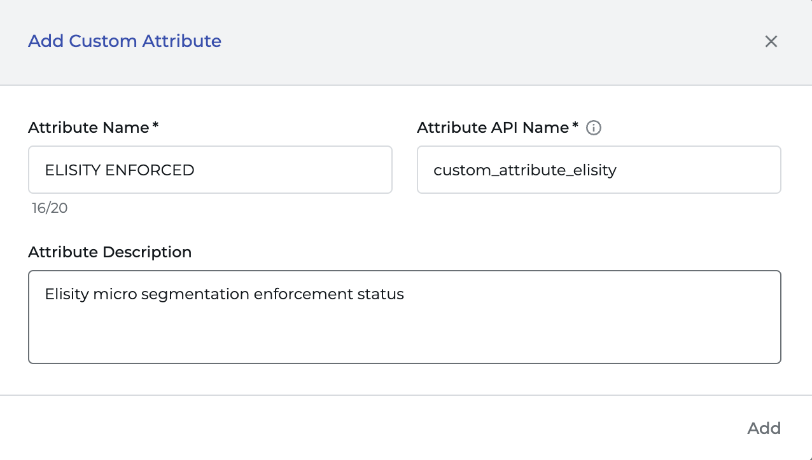Close the Add Custom Attribute dialog
The width and height of the screenshot is (812, 460).
click(771, 42)
